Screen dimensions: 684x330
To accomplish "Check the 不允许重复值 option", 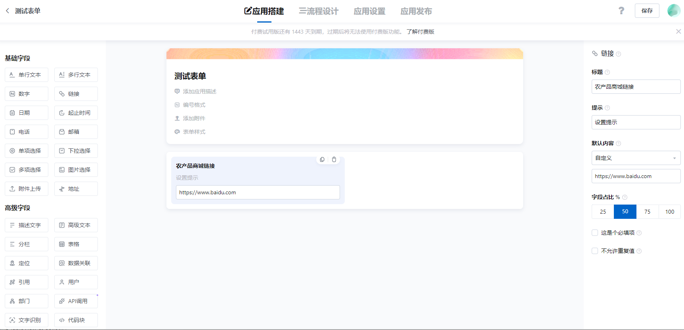I will (595, 251).
